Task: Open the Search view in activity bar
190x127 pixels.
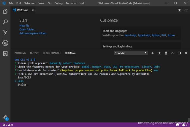Action: coord(5,22)
